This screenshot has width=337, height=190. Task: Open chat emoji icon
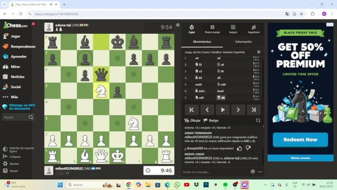coord(253,172)
